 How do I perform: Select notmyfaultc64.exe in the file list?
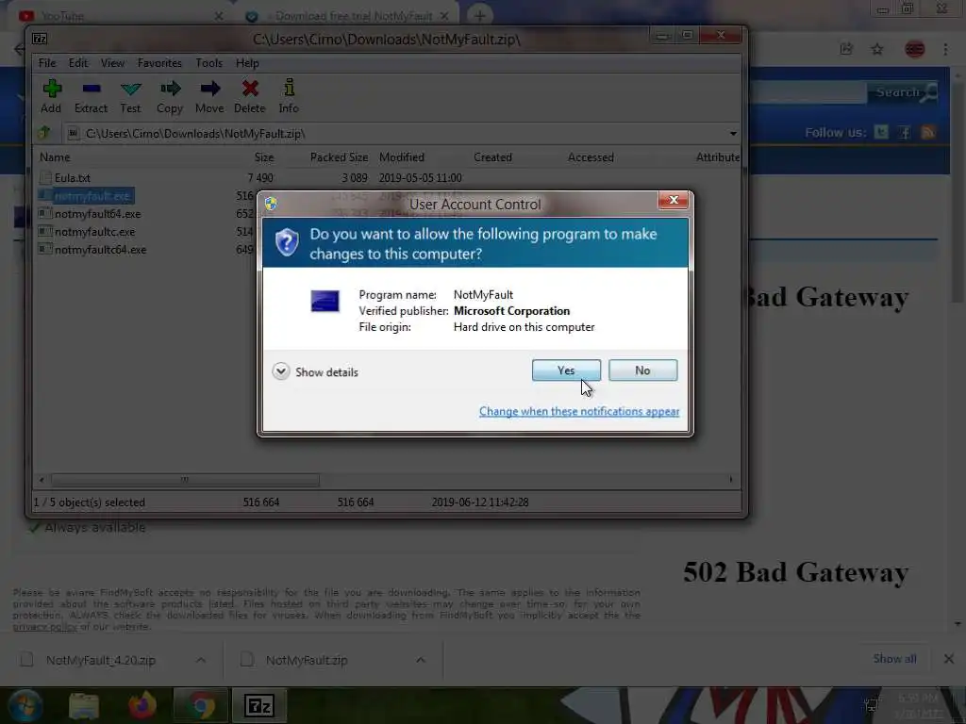pos(100,249)
